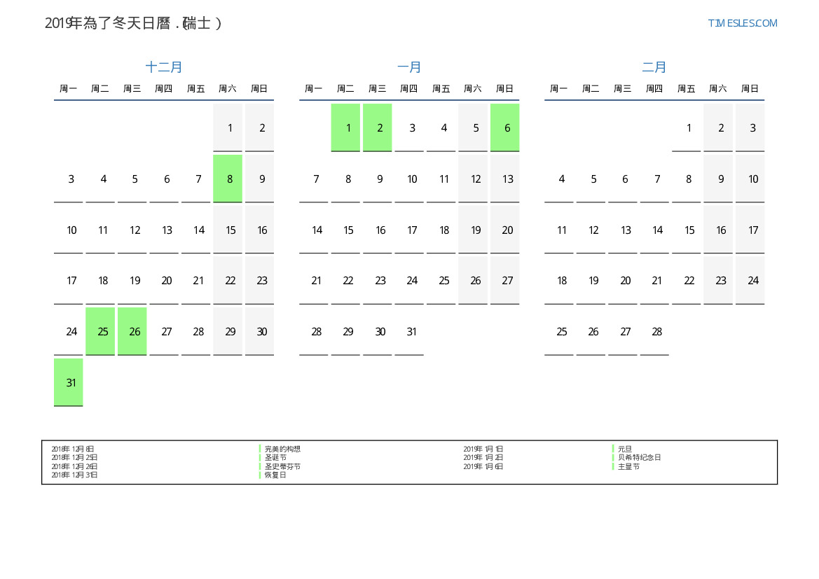Select highlighted December 8 holiday cell
This screenshot has height=579, width=819.
click(228, 179)
